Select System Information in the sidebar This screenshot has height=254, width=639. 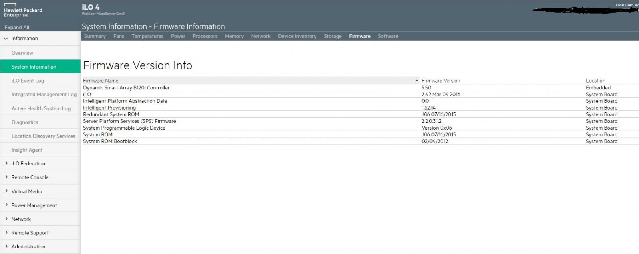(x=40, y=67)
